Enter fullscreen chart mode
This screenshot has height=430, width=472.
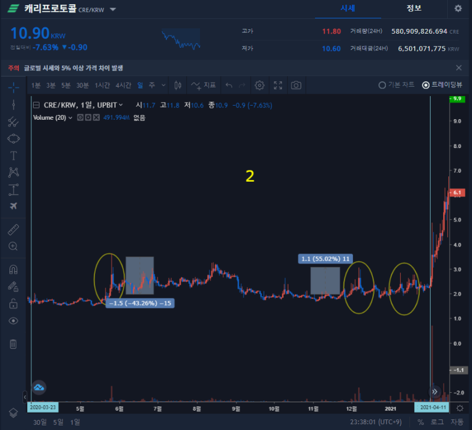tap(278, 86)
